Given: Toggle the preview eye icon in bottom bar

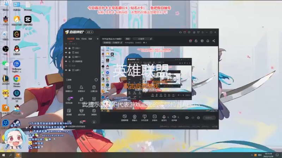Looking at the screenshot, I should tap(193, 118).
